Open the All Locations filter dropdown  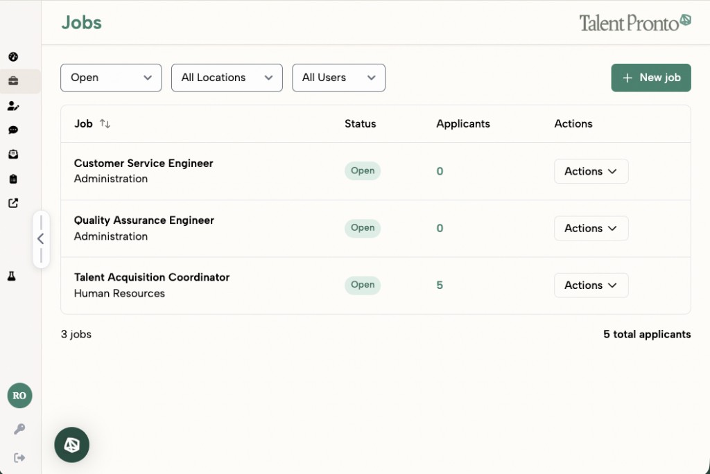(x=227, y=78)
